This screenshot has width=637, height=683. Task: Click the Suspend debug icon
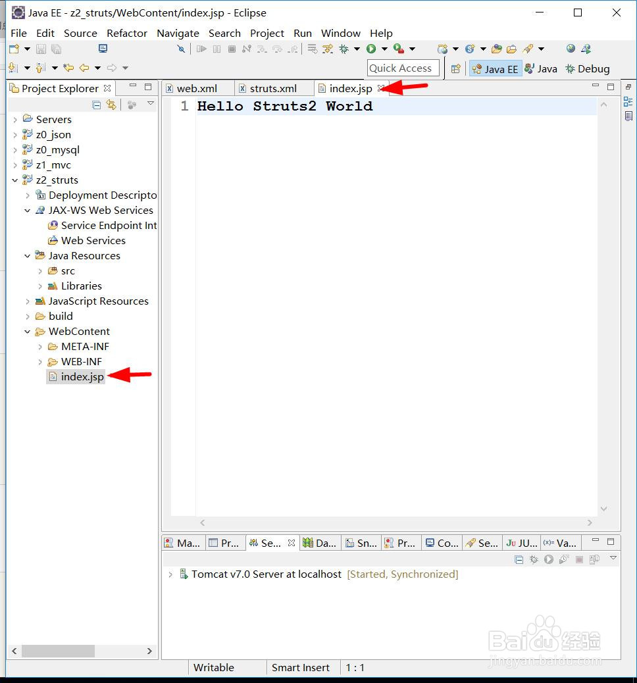217,49
